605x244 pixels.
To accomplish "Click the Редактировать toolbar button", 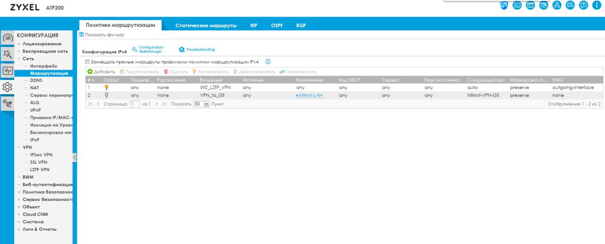I will 139,71.
